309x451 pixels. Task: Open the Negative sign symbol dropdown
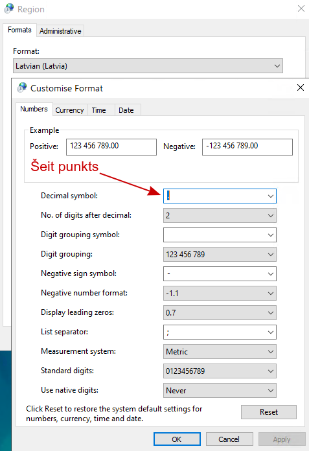tap(220, 274)
